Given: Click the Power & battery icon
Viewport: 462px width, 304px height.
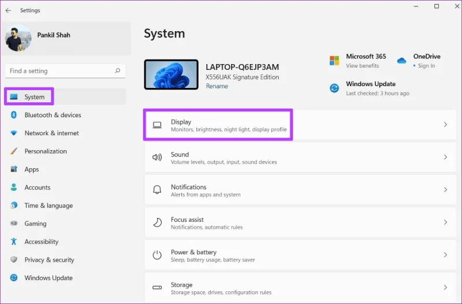Looking at the screenshot, I should (x=157, y=255).
